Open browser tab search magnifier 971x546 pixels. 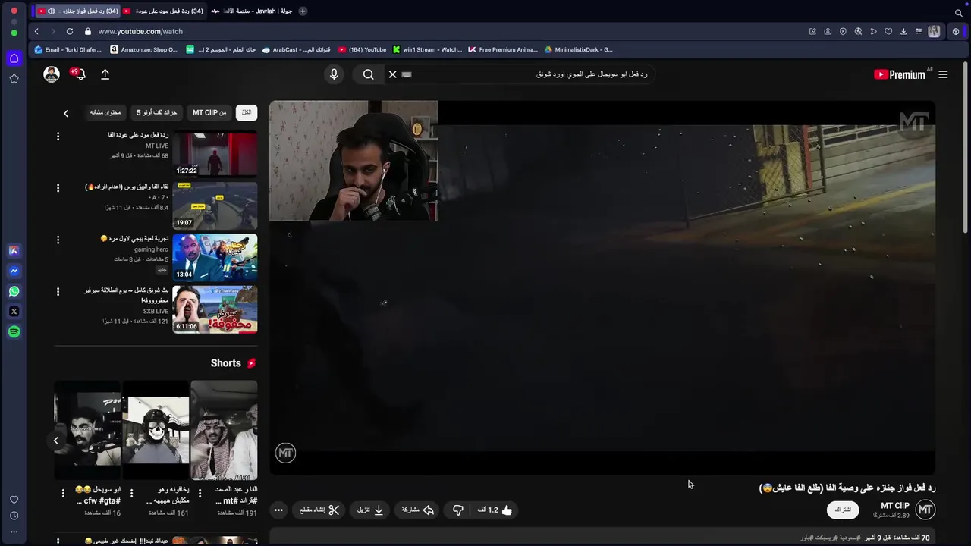pyautogui.click(x=959, y=12)
